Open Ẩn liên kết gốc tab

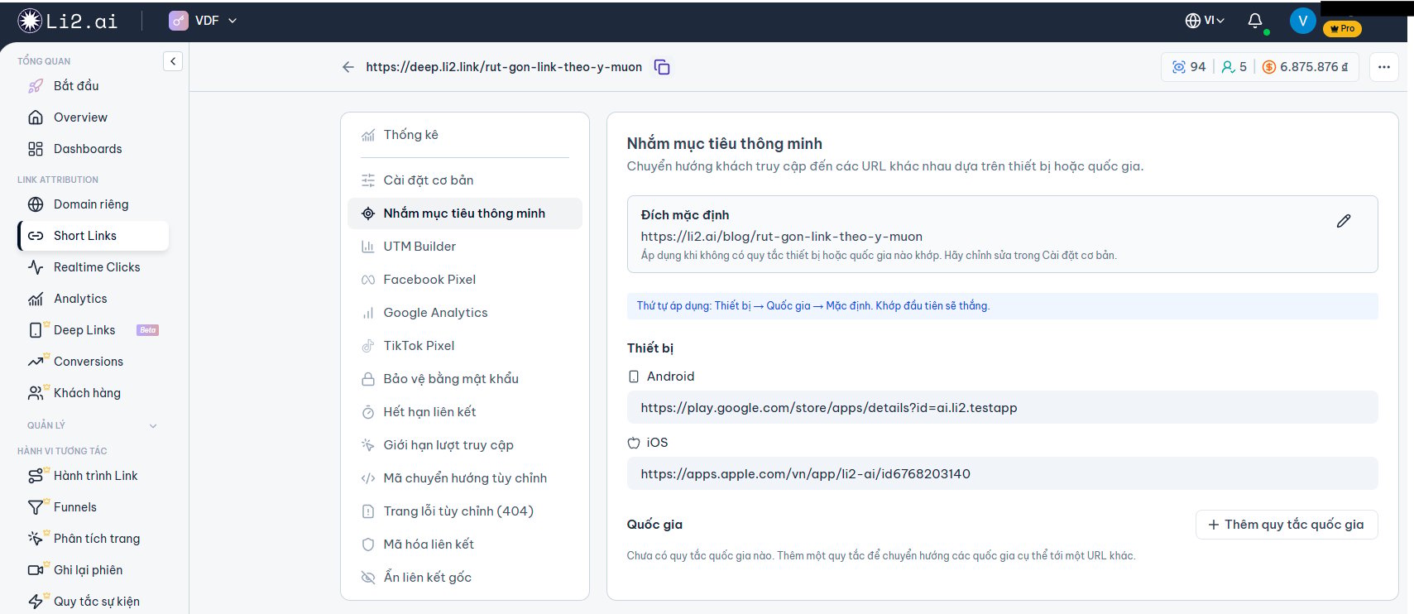point(465,578)
